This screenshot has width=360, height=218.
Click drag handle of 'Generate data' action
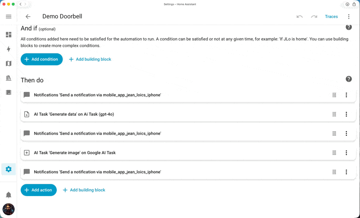pos(334,114)
